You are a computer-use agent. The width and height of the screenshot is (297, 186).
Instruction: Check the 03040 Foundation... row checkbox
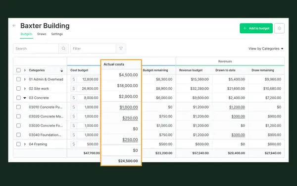click(x=18, y=135)
